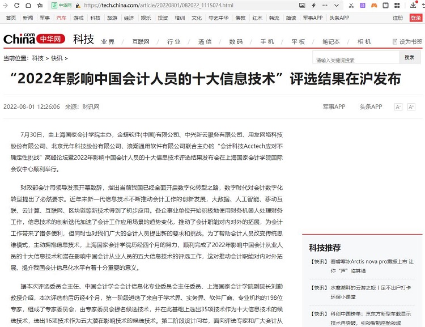
Task: Click the browser back arrow
Action: click(6, 5)
